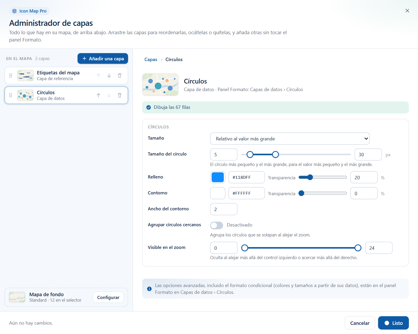The height and width of the screenshot is (334, 418).
Task: Delete the Etiquetas del mapa layer
Action: click(x=120, y=76)
